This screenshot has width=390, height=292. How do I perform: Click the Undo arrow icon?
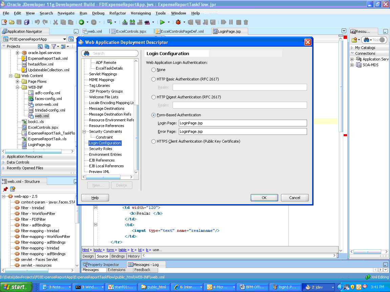(37, 22)
